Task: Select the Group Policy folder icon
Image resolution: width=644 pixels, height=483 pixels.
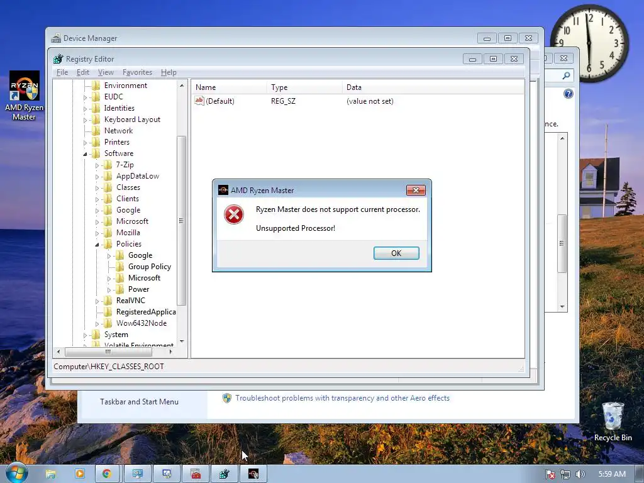Action: point(120,267)
